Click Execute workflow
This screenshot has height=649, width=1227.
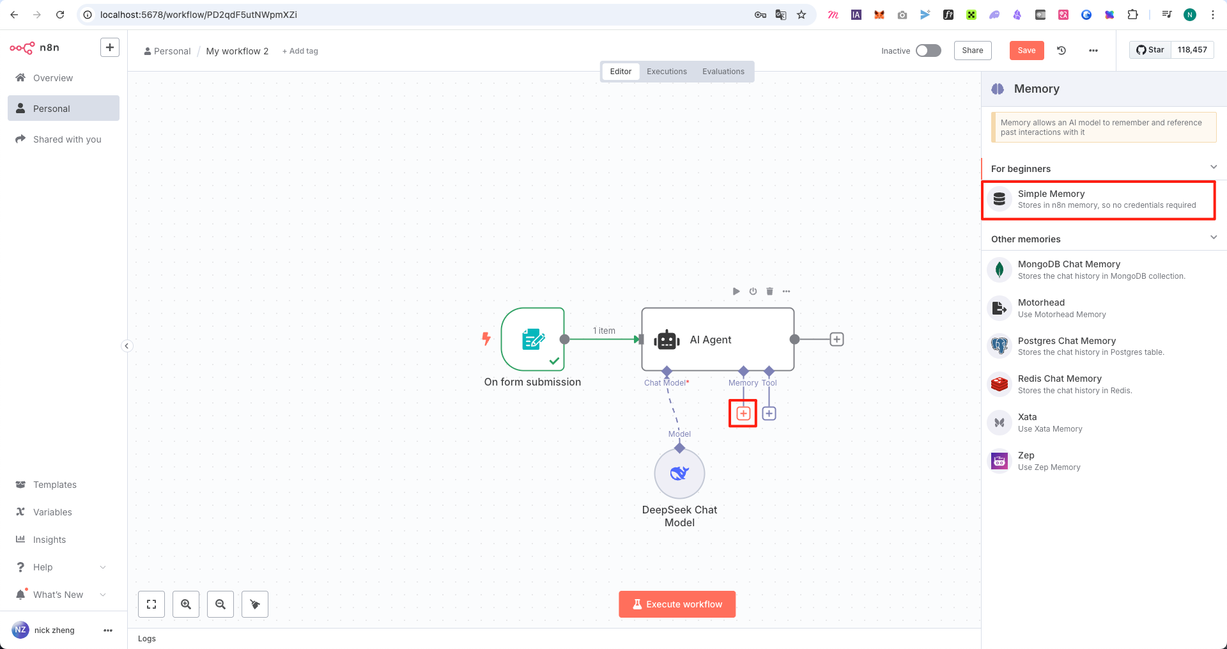point(677,604)
